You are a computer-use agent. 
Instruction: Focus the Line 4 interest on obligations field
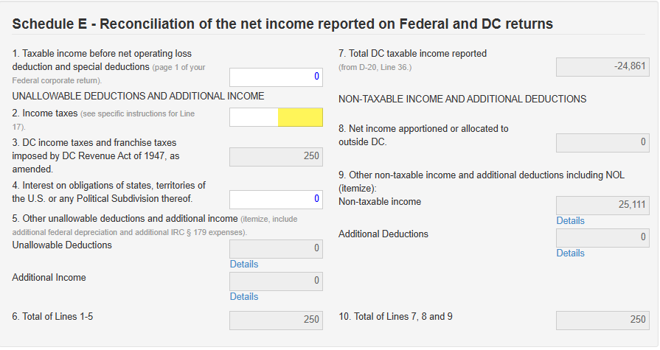tap(276, 199)
